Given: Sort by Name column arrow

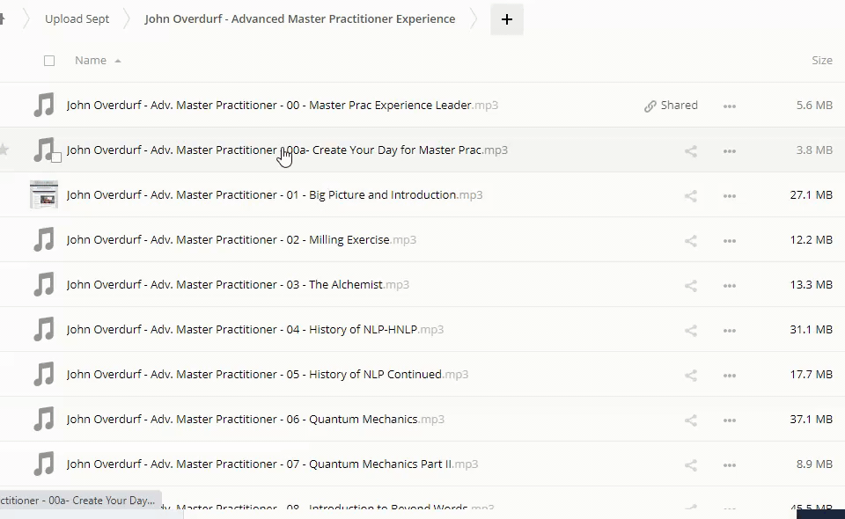Looking at the screenshot, I should [x=118, y=62].
